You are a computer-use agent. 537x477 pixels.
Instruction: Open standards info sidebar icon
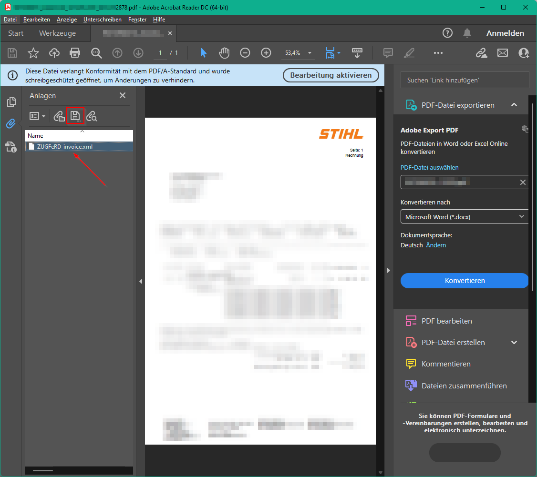[x=11, y=147]
